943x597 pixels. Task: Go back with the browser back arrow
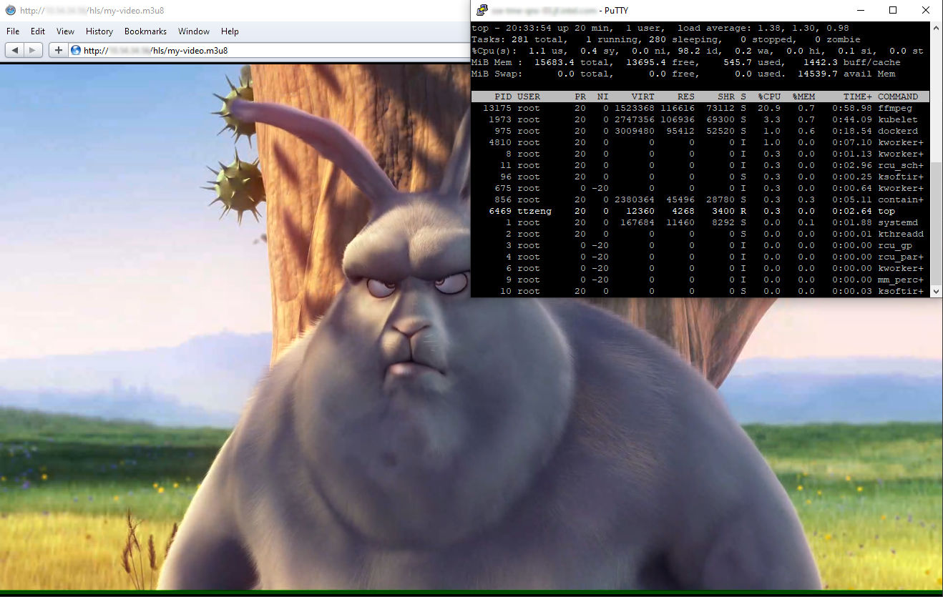click(x=14, y=50)
